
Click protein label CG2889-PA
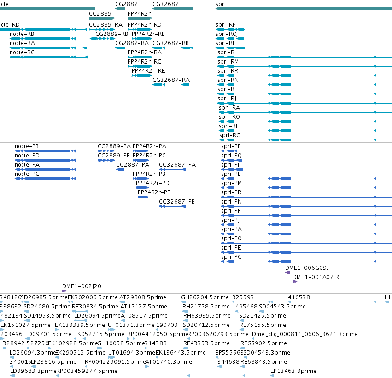point(114,146)
